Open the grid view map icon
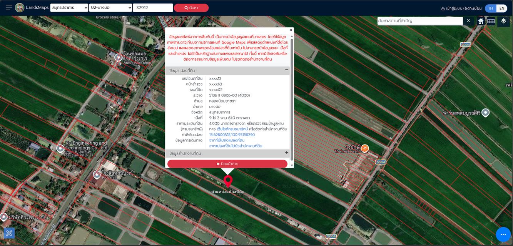 coord(491,21)
